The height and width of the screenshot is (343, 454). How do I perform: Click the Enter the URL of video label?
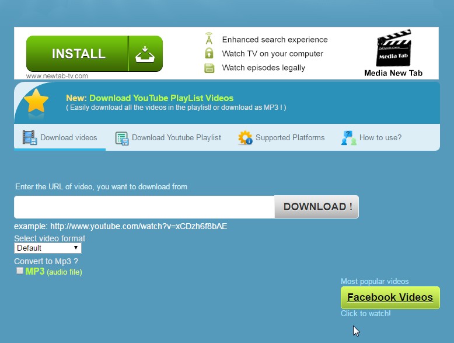point(101,187)
